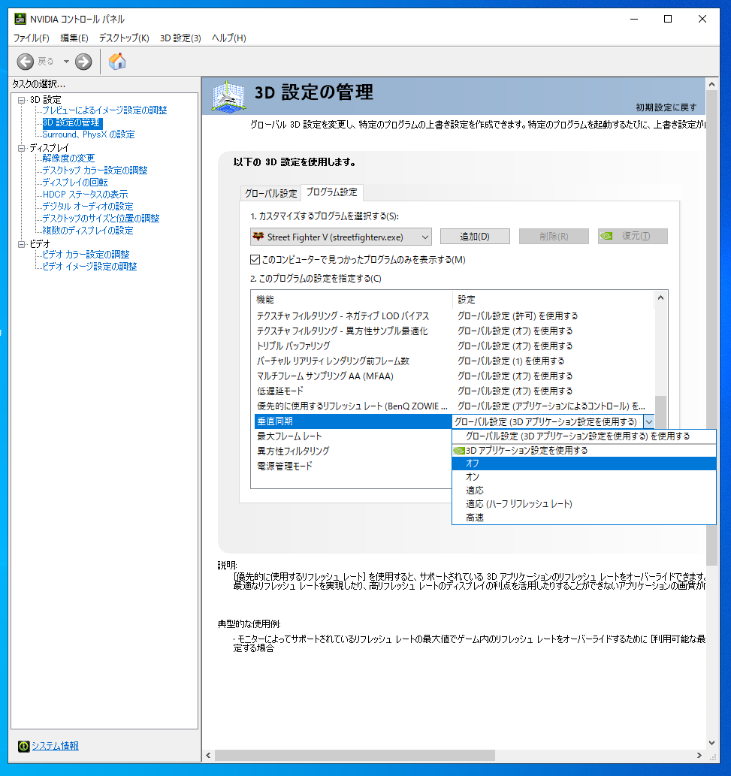Click main panel scroll-up arrow
The height and width of the screenshot is (776, 731).
[711, 84]
